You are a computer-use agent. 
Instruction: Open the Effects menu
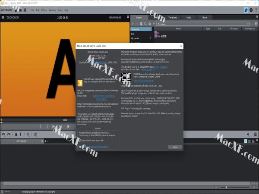point(44,10)
